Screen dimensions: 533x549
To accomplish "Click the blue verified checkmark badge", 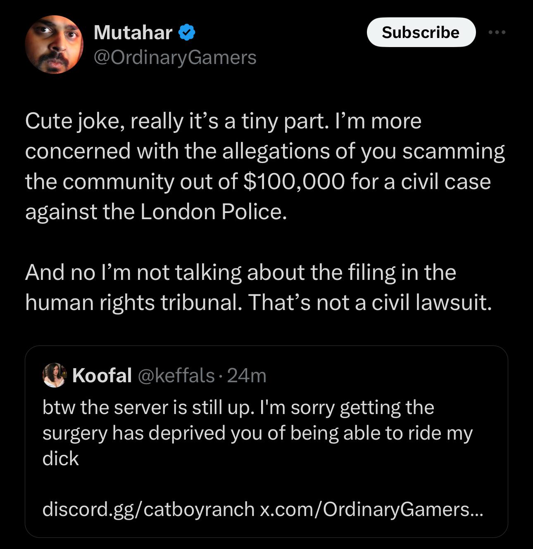I will coord(187,32).
